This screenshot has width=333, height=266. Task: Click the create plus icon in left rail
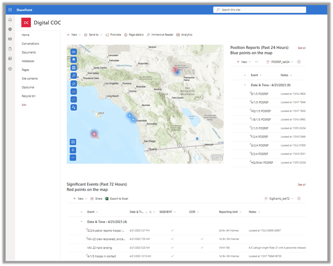(x=10, y=69)
